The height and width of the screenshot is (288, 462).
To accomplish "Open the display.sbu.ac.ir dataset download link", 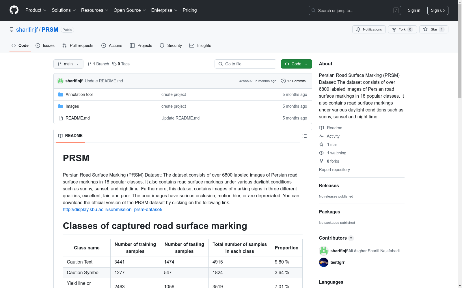I will tap(113, 210).
